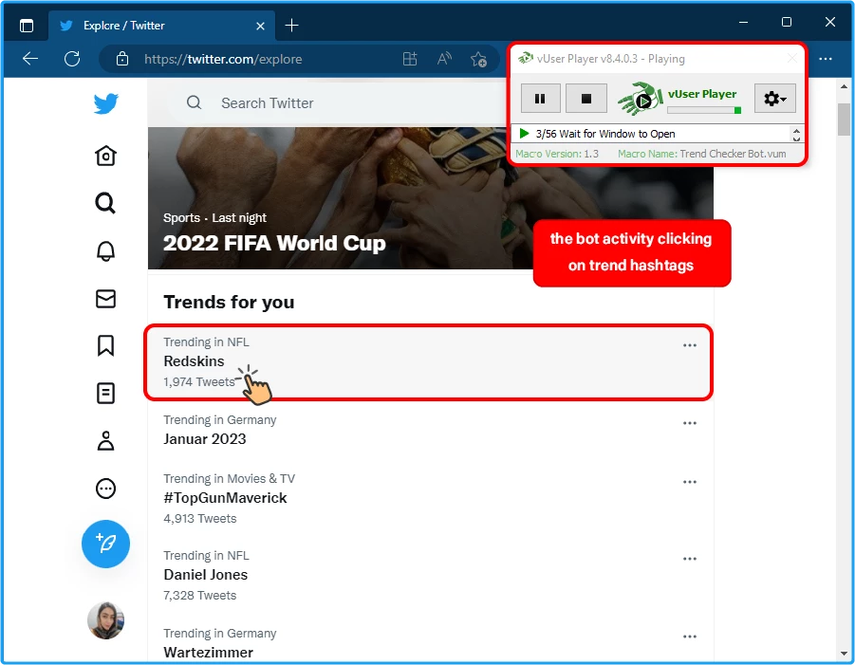Open Lists icon in sidebar

point(105,393)
